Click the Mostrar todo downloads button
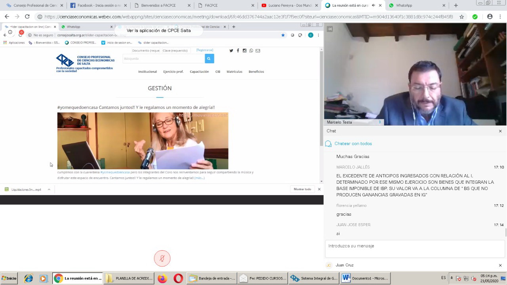 pyautogui.click(x=302, y=189)
